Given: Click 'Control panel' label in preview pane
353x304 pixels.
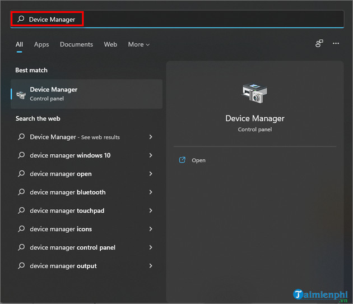Looking at the screenshot, I should (255, 130).
